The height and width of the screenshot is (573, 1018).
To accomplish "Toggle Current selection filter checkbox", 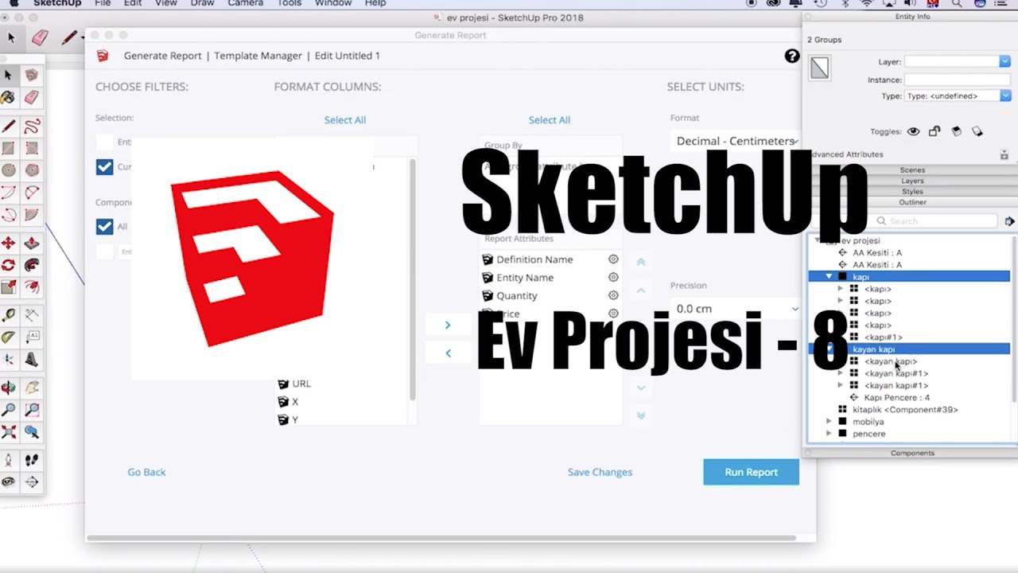I will tap(104, 167).
